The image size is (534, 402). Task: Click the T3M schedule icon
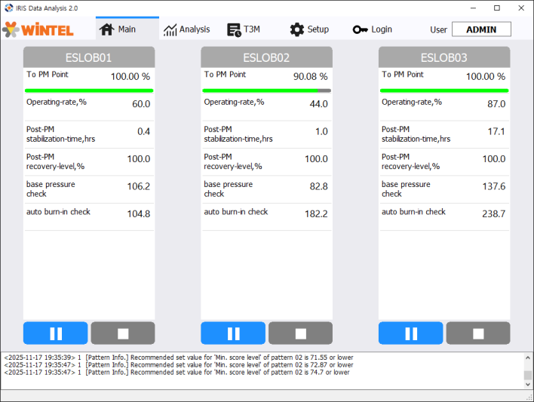234,30
